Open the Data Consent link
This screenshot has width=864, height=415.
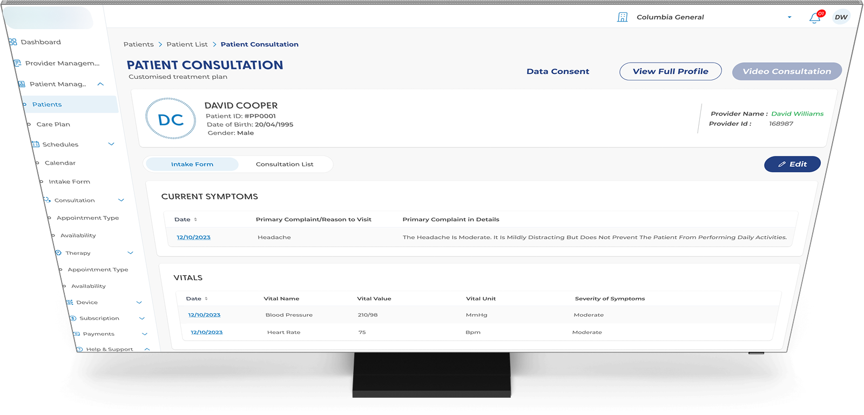pos(558,71)
